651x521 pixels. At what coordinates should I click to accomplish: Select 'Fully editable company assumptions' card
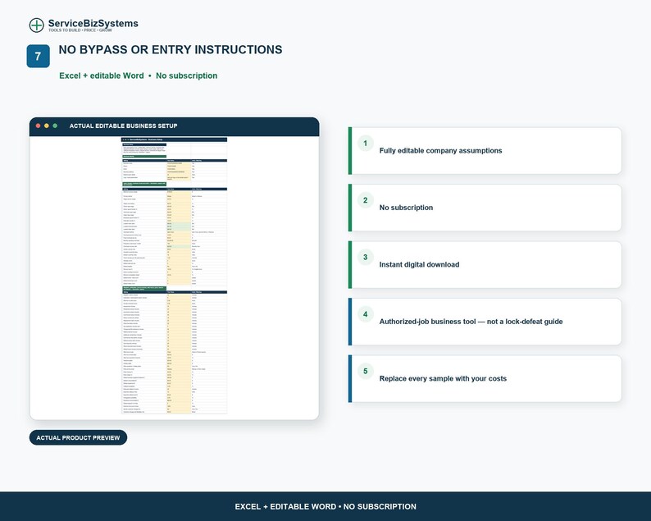[485, 151]
